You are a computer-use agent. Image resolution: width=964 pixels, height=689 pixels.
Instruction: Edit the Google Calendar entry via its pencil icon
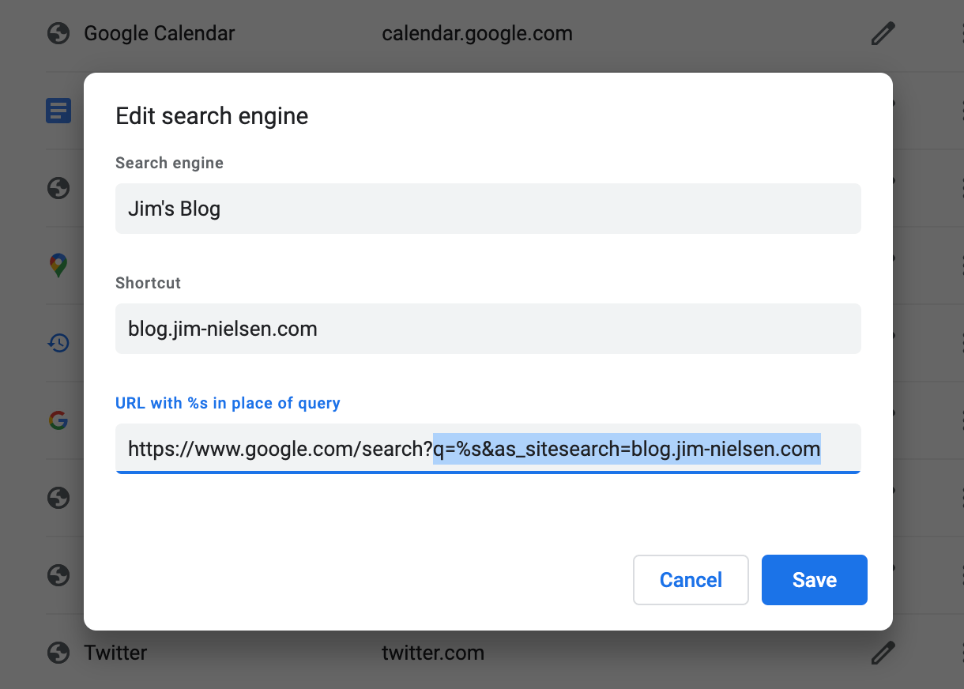point(883,34)
